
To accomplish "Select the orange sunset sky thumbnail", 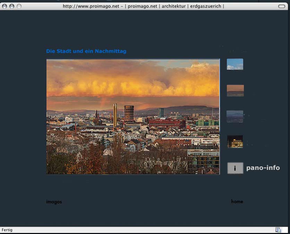I will tap(235, 90).
